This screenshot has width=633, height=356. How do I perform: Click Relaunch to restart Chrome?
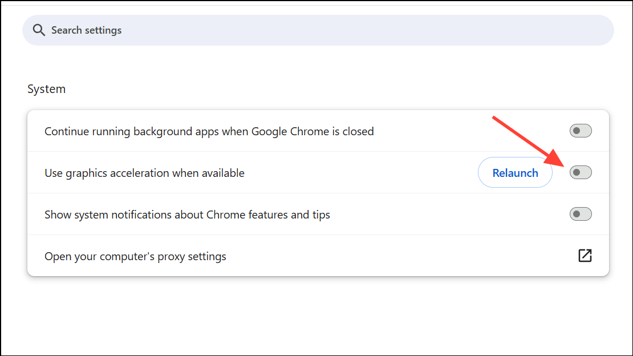coord(515,172)
